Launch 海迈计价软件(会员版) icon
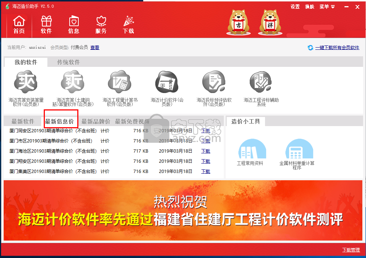 click(167, 82)
